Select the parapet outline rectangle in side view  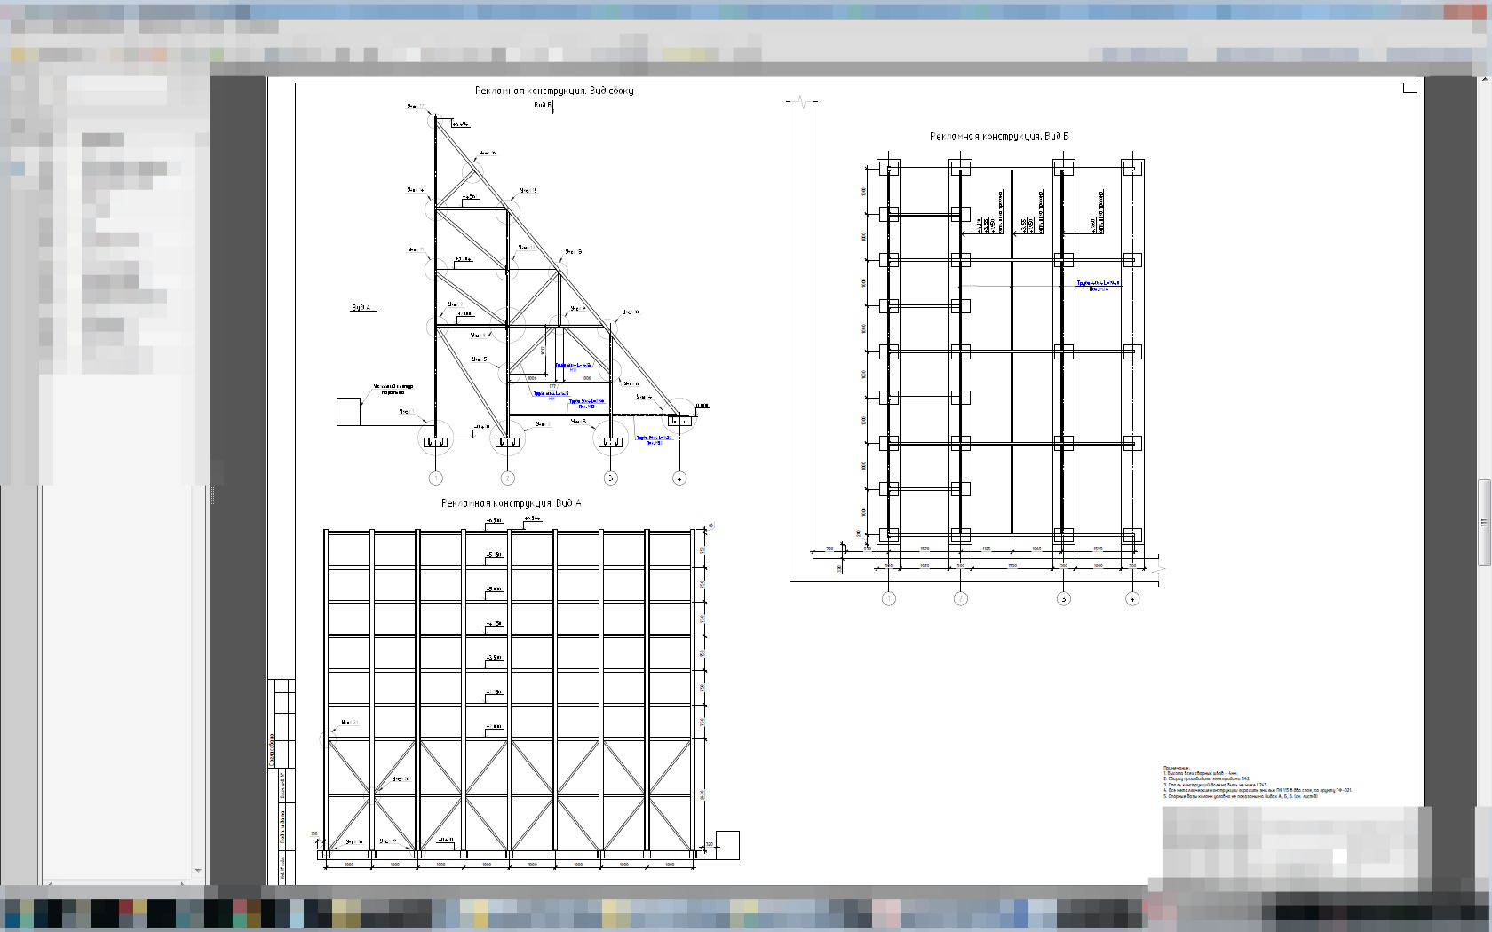point(348,412)
